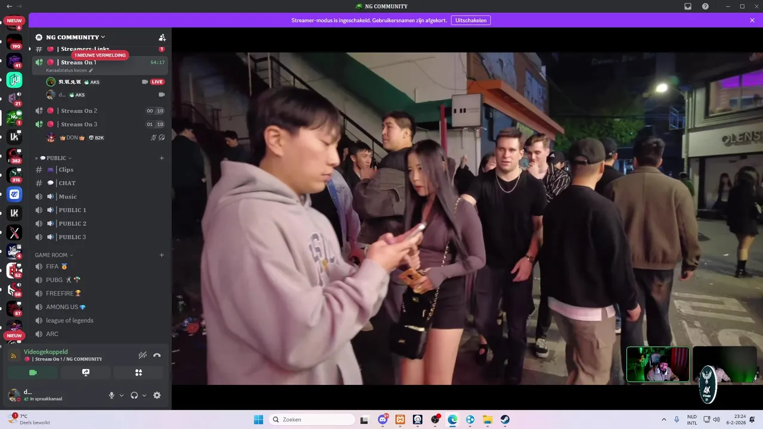This screenshot has width=763, height=429.
Task: Collapse the GAME ROOM channel category
Action: [x=54, y=255]
